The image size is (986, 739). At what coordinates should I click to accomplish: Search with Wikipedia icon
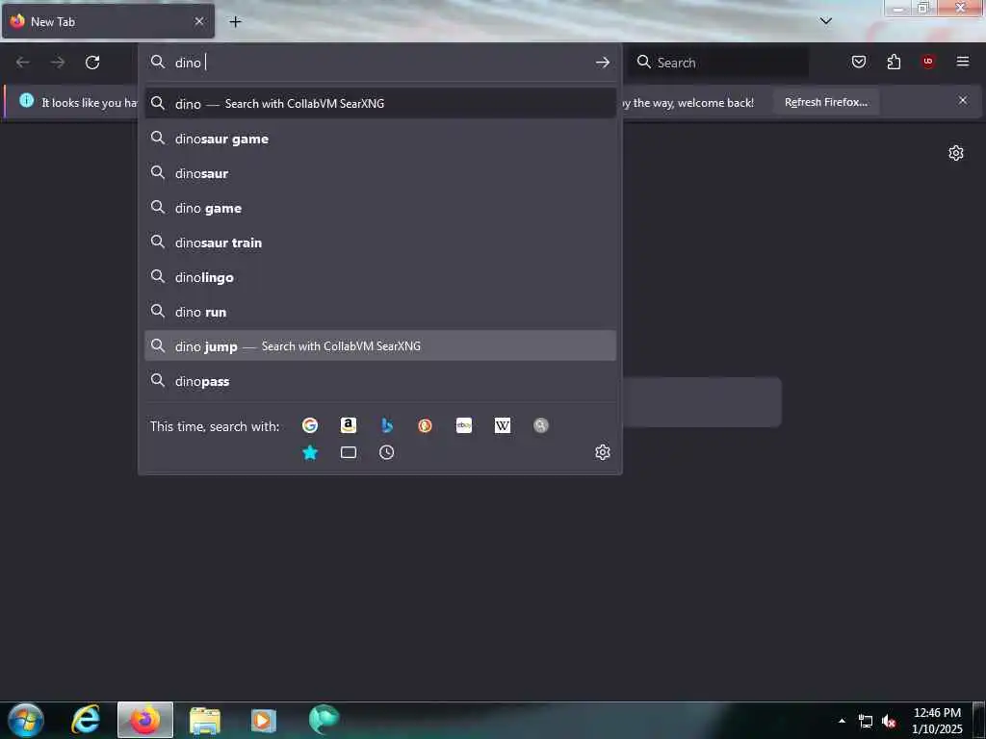pos(503,425)
